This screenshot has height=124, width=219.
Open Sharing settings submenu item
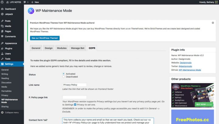(x=5, y=106)
